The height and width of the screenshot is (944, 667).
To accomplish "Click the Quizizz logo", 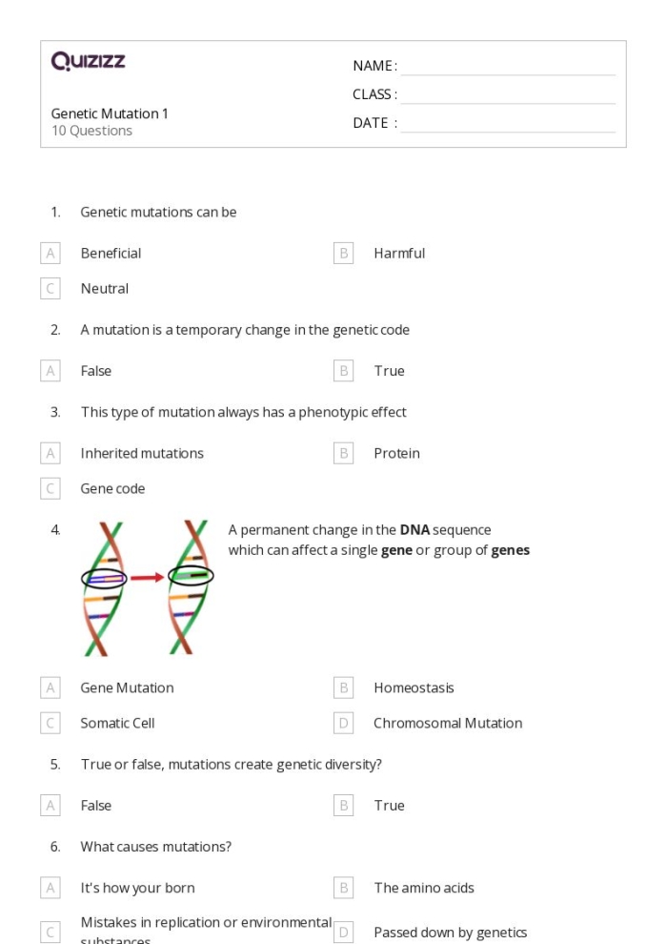I will click(88, 62).
